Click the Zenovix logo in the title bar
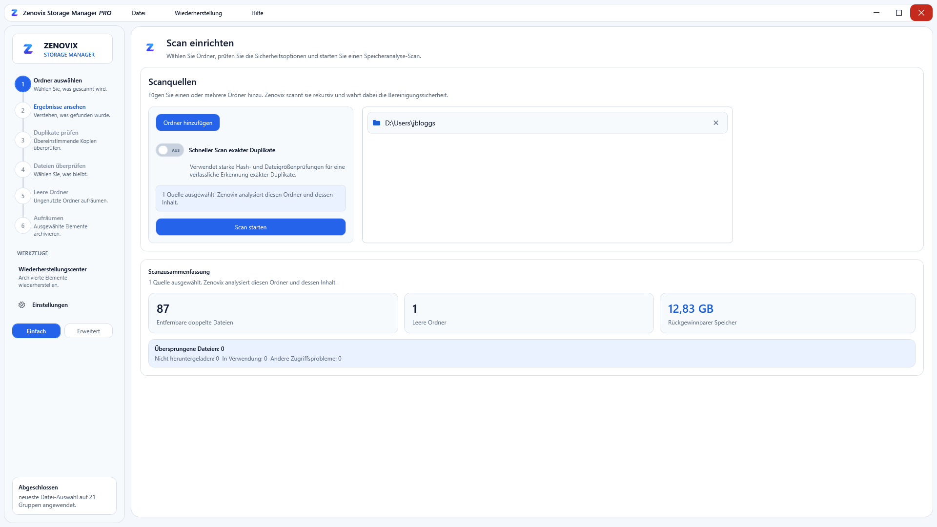This screenshot has height=527, width=937. point(15,13)
